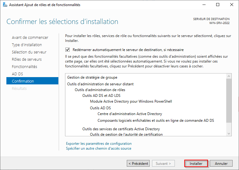Go to the AD DS step
The width and height of the screenshot is (239, 170).
coord(17,74)
